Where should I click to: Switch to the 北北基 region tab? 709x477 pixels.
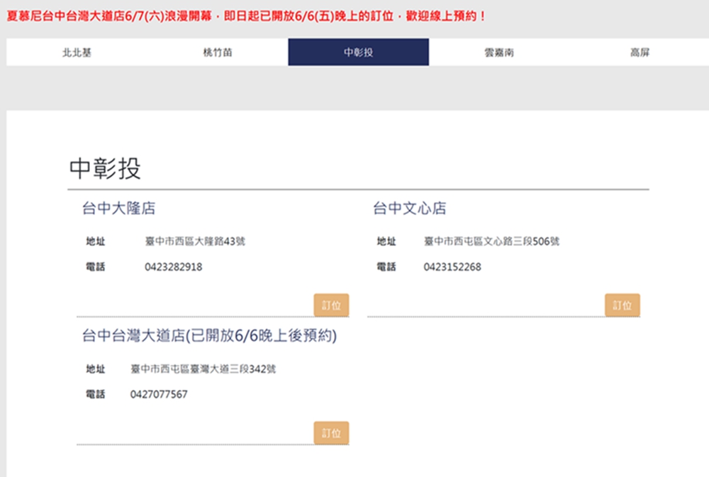click(77, 52)
